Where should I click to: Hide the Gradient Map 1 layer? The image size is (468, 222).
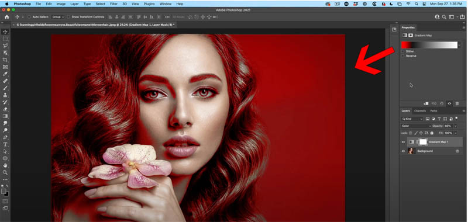(x=403, y=142)
